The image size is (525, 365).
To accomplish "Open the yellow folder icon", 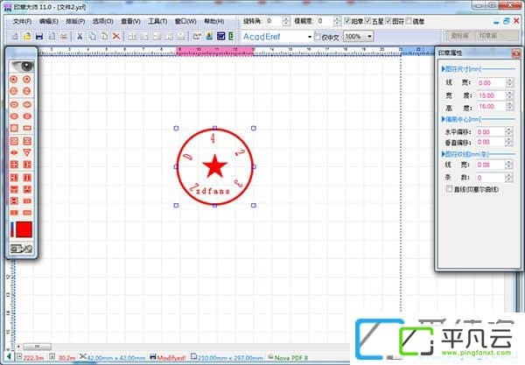I will (27, 36).
